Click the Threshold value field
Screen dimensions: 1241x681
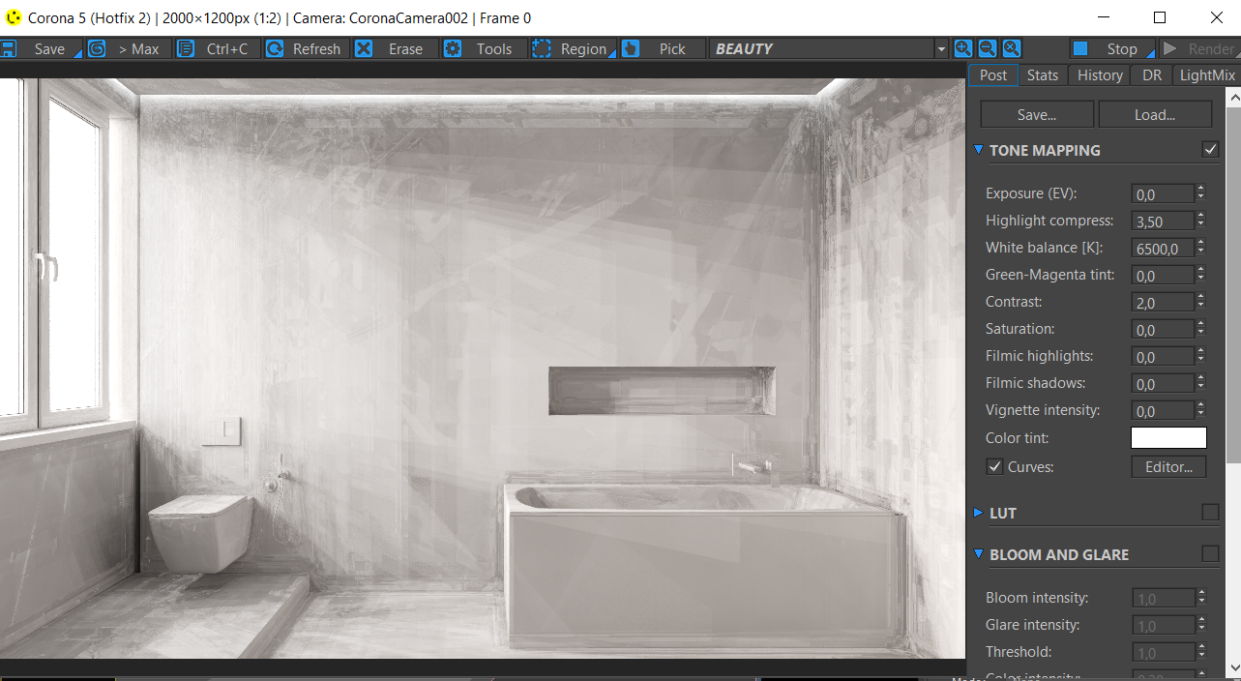coord(1163,653)
